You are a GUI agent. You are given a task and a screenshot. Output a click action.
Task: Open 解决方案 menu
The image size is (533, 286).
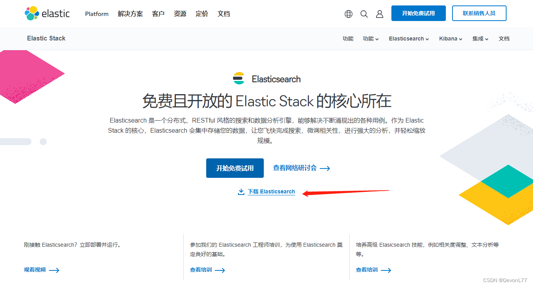click(130, 14)
